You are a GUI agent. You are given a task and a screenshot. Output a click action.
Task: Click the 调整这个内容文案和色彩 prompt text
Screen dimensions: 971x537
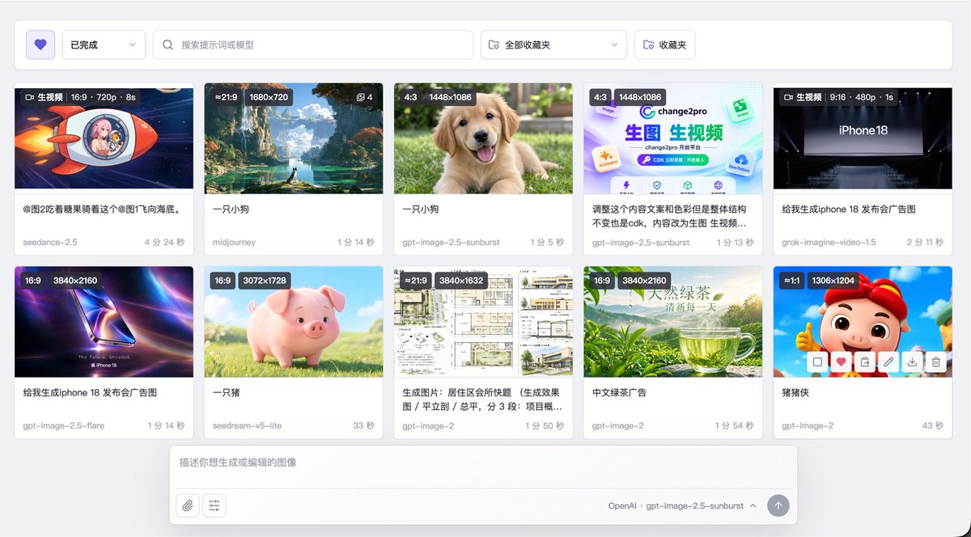[669, 215]
